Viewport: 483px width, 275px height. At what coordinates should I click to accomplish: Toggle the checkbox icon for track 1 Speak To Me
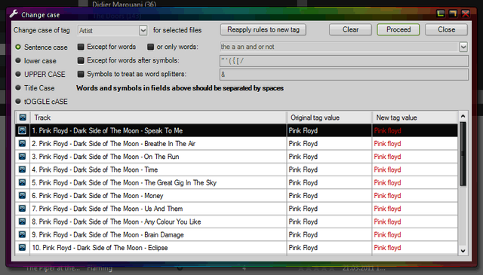22,130
